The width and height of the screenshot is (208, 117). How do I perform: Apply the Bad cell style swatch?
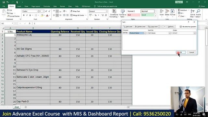coord(134,15)
